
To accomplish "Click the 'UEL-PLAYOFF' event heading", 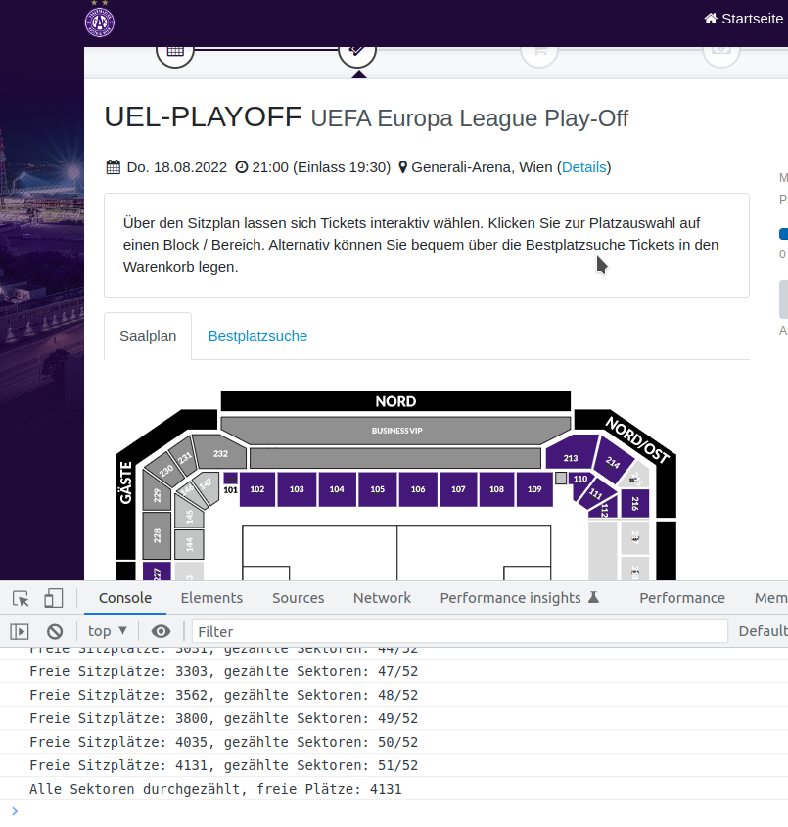I will [203, 116].
